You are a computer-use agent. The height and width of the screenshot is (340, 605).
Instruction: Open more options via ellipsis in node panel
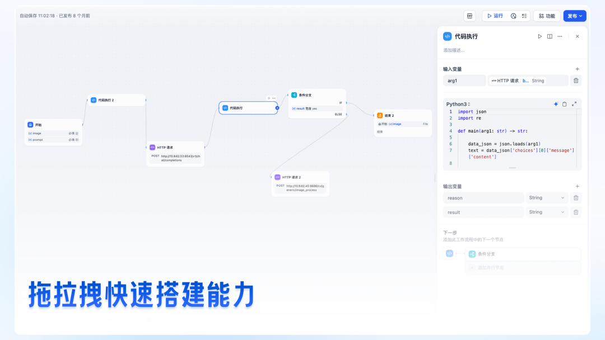(x=560, y=36)
